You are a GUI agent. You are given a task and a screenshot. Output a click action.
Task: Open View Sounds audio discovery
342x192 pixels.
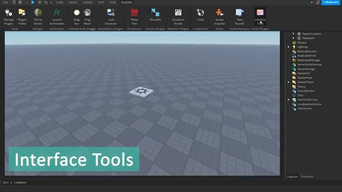tap(239, 17)
